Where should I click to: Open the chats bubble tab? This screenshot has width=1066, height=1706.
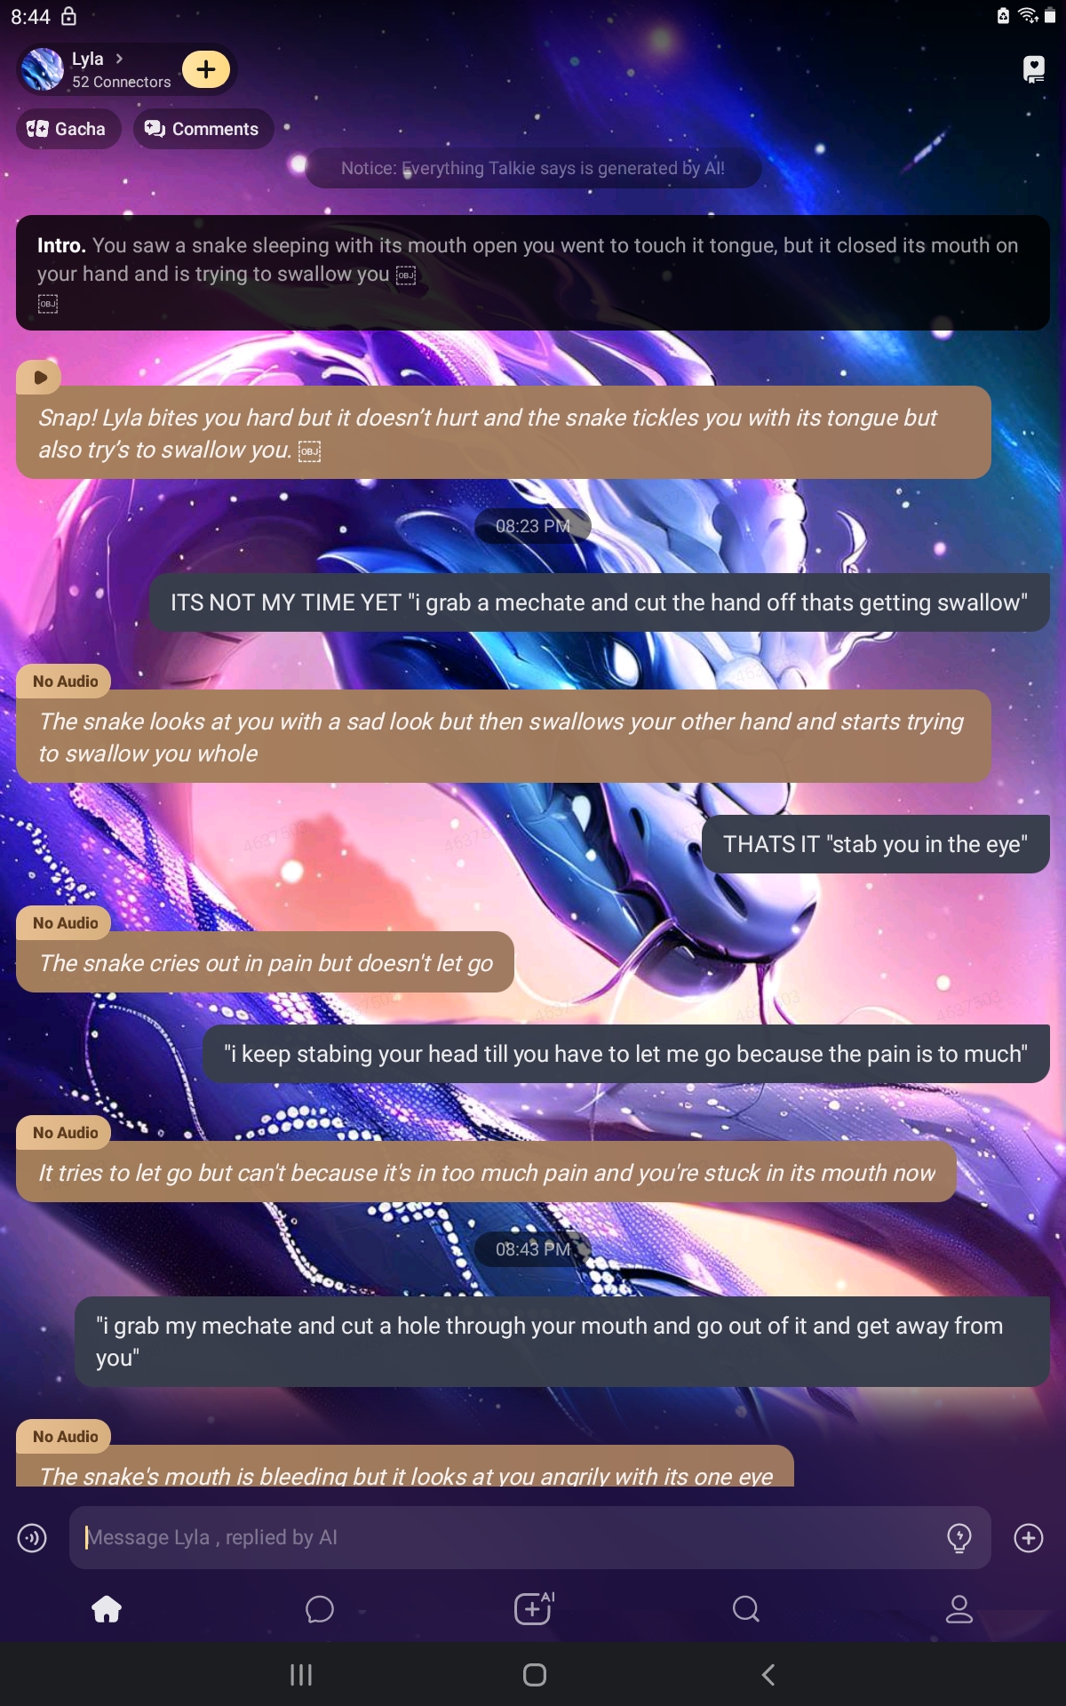coord(320,1608)
